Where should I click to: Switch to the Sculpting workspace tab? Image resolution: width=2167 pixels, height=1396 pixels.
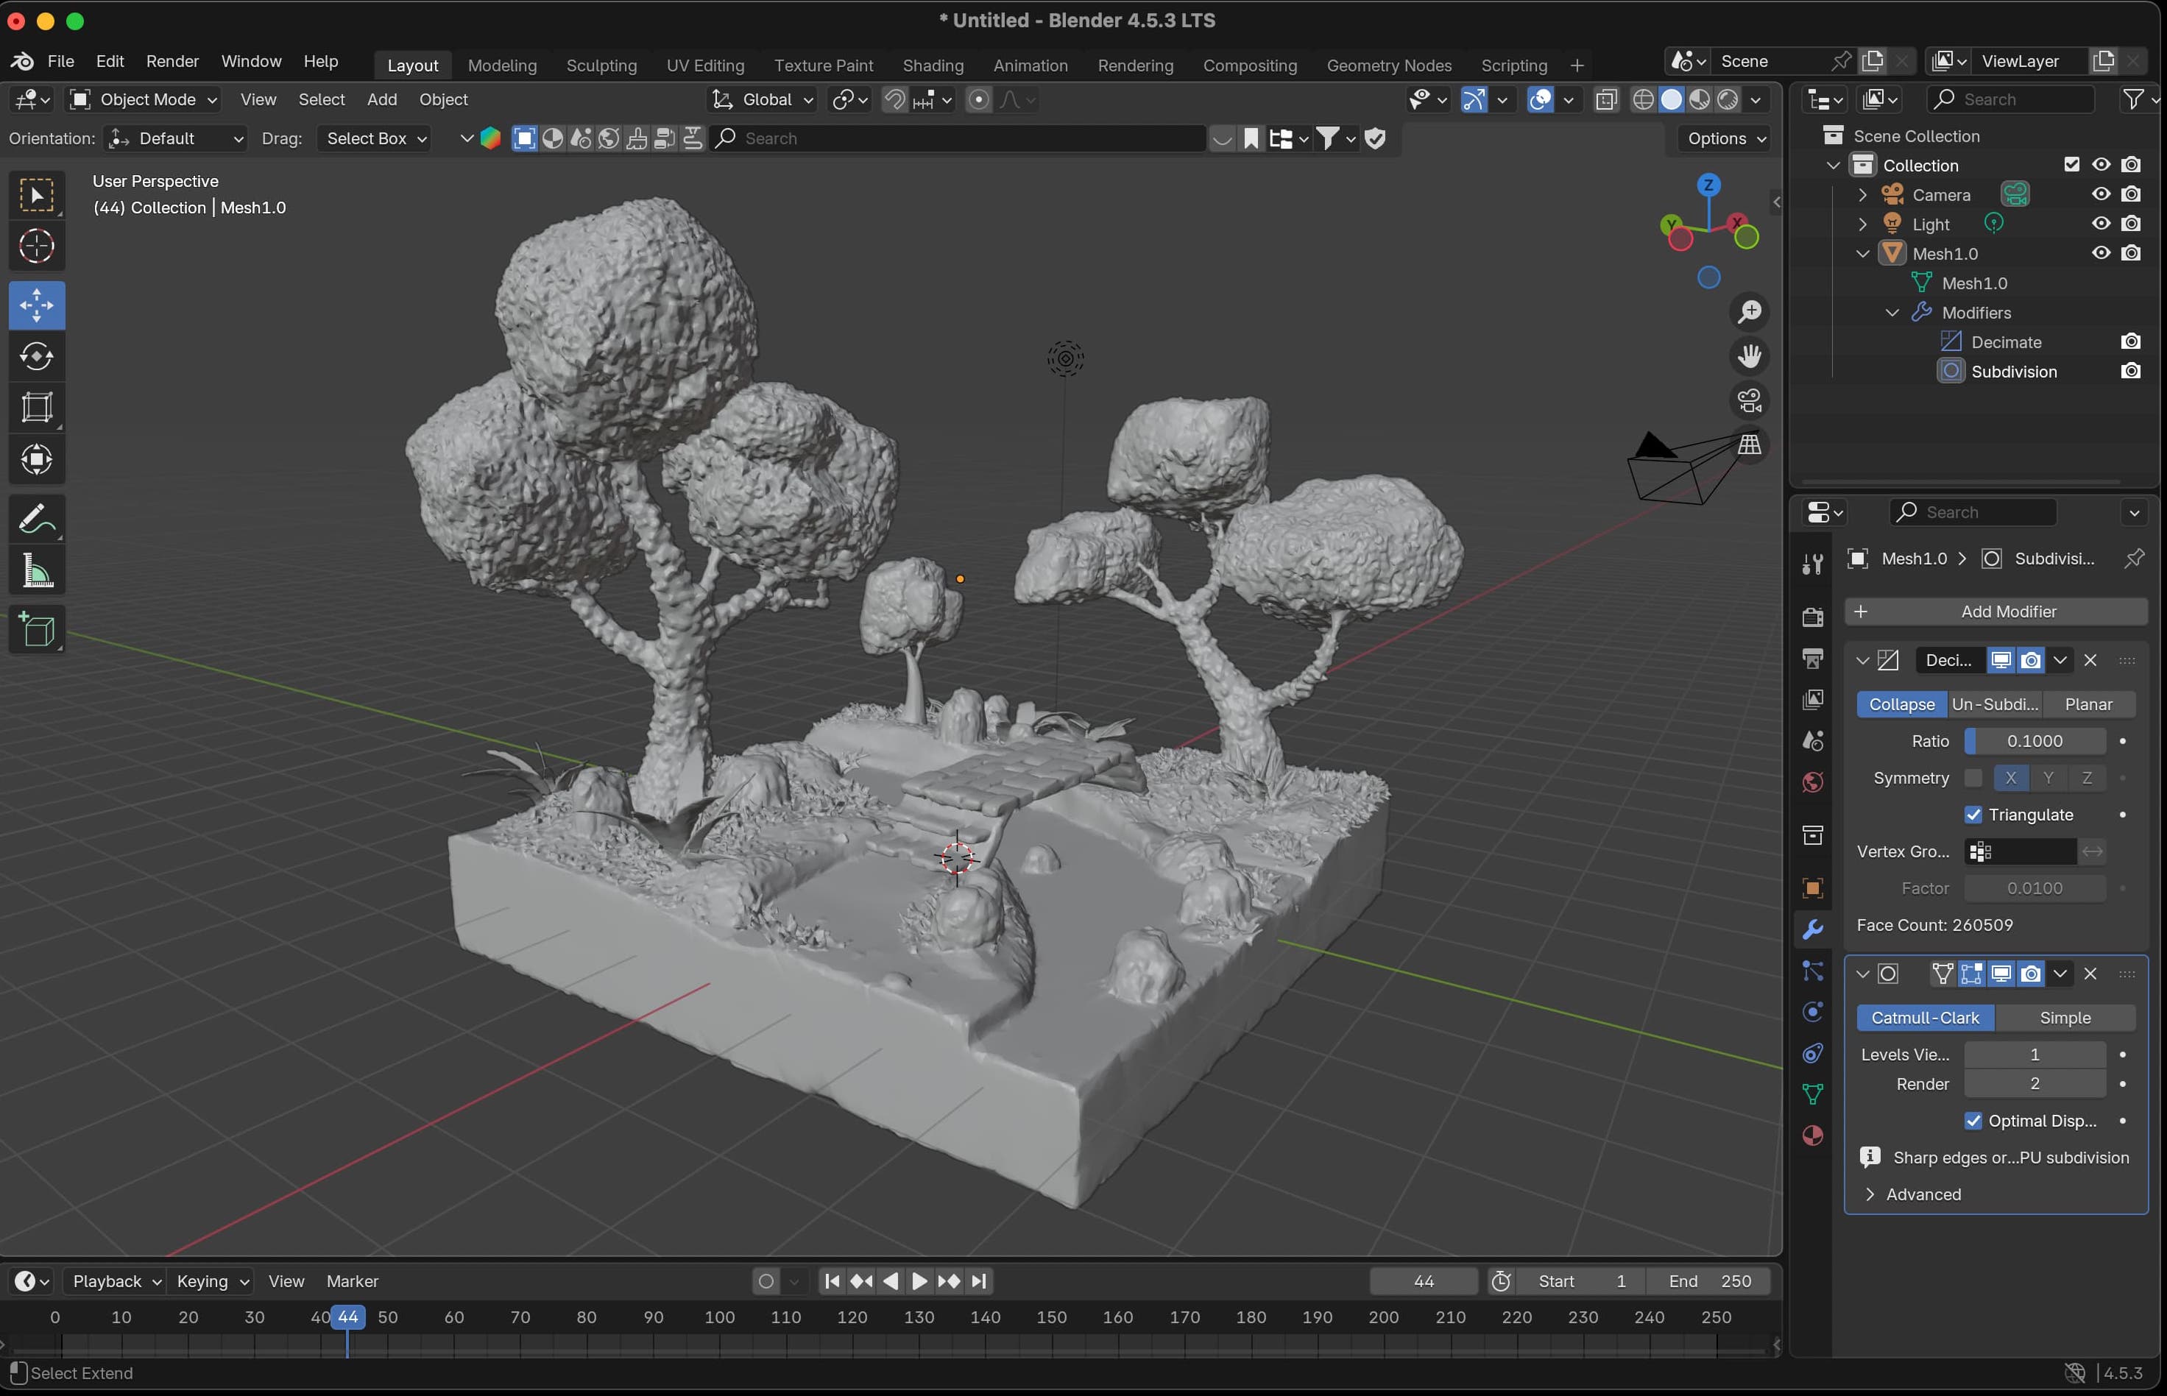pos(601,65)
